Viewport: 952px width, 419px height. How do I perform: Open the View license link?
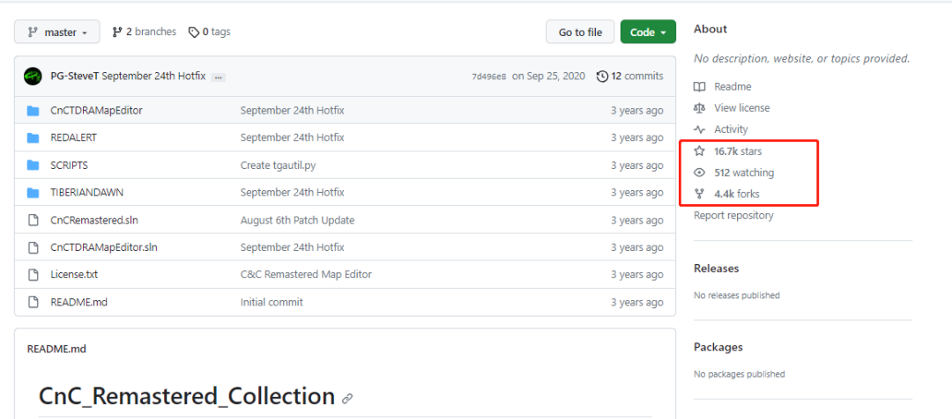pyautogui.click(x=742, y=108)
